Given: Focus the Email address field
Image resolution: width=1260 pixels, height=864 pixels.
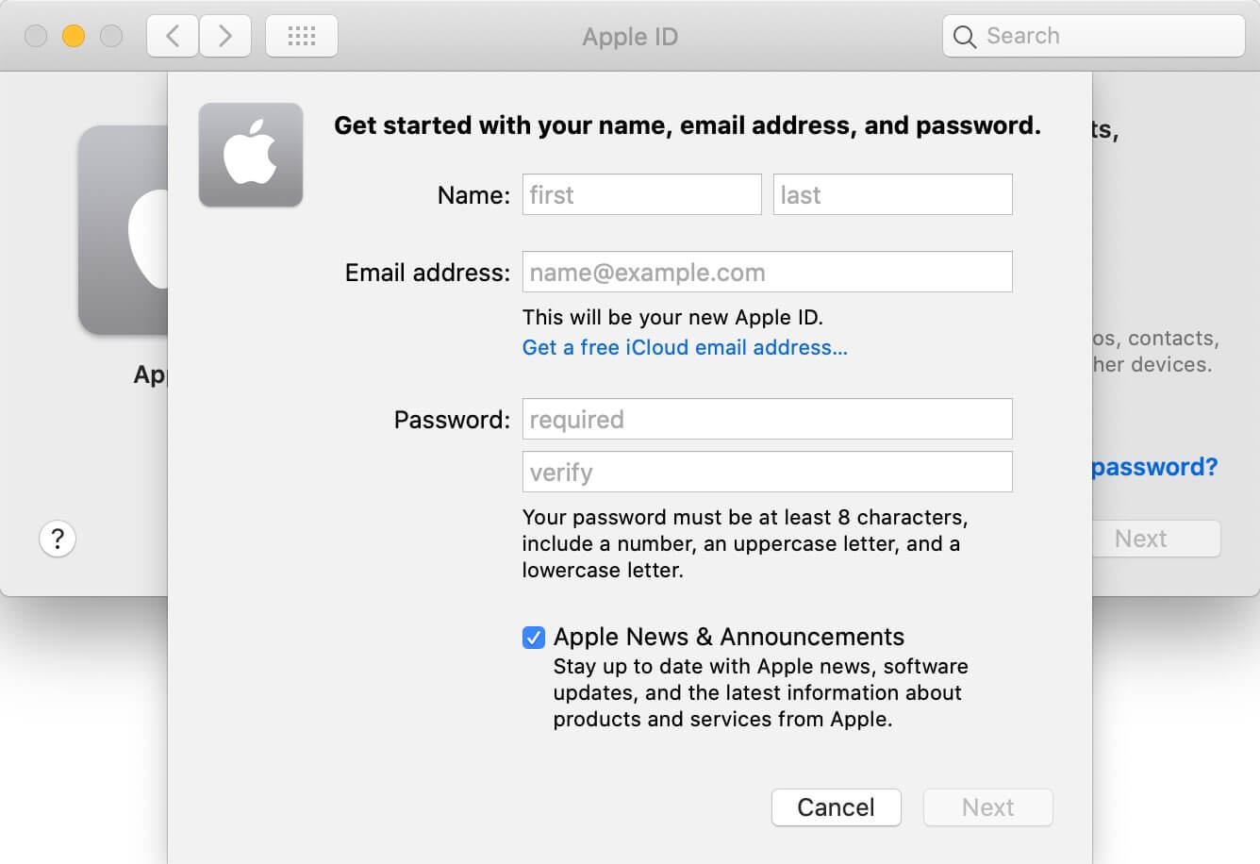Looking at the screenshot, I should 767,272.
